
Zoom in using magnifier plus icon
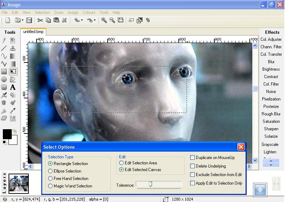click(104, 20)
